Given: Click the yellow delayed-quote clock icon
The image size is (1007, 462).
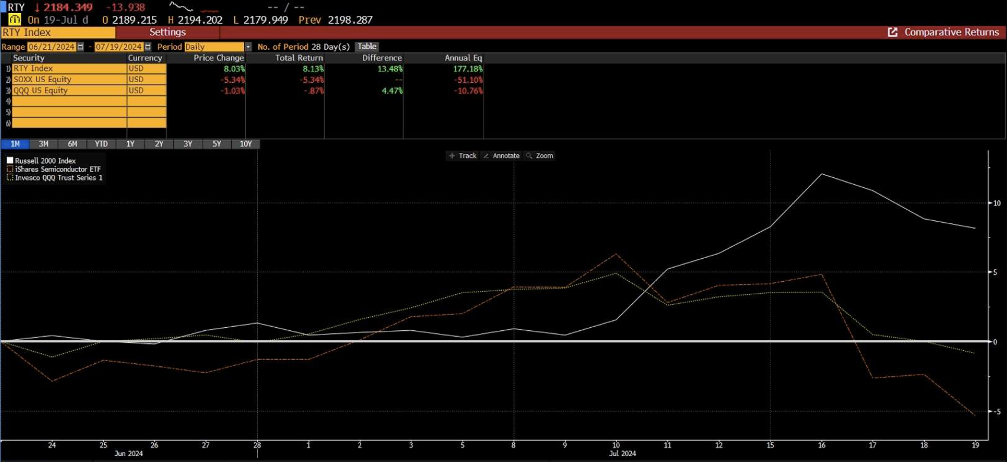Looking at the screenshot, I should click(x=14, y=19).
